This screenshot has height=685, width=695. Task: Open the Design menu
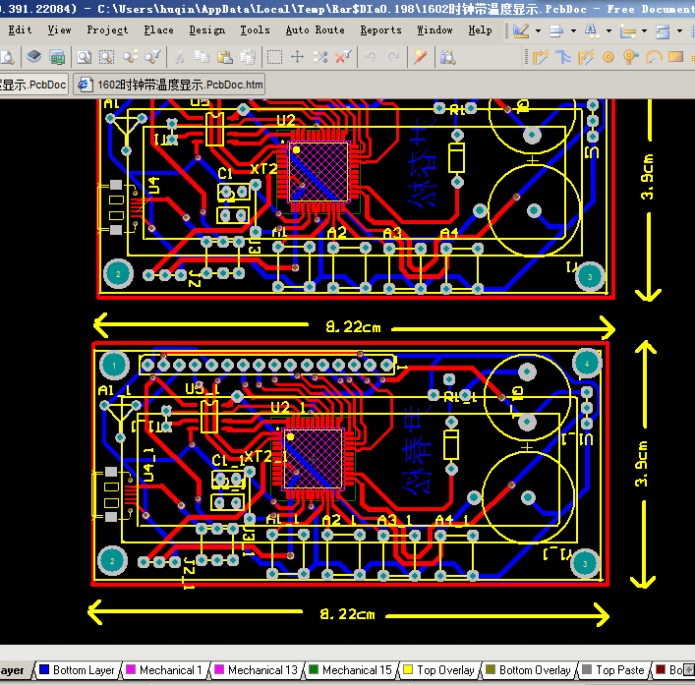pos(207,30)
